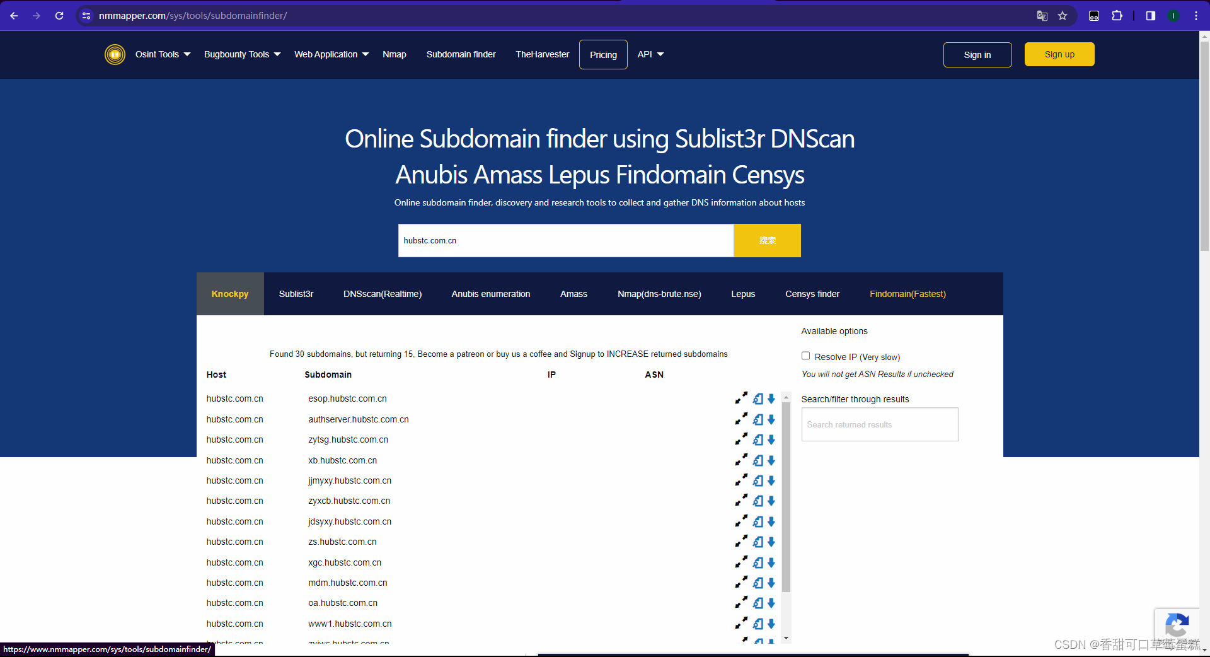Viewport: 1210px width, 657px height.
Task: Click the domain input field containing hubstc.com.cn
Action: pyautogui.click(x=566, y=240)
